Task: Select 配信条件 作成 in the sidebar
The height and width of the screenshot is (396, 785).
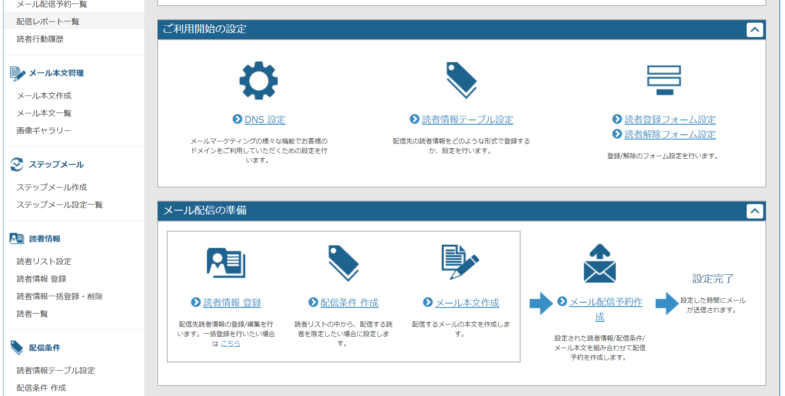Action: (41, 388)
